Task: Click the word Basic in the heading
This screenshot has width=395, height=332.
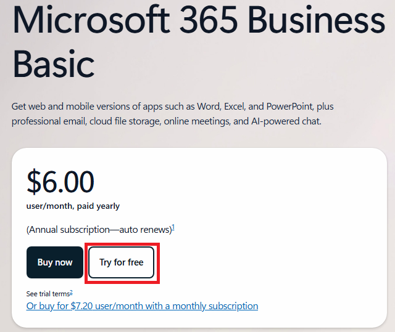Action: coord(54,63)
